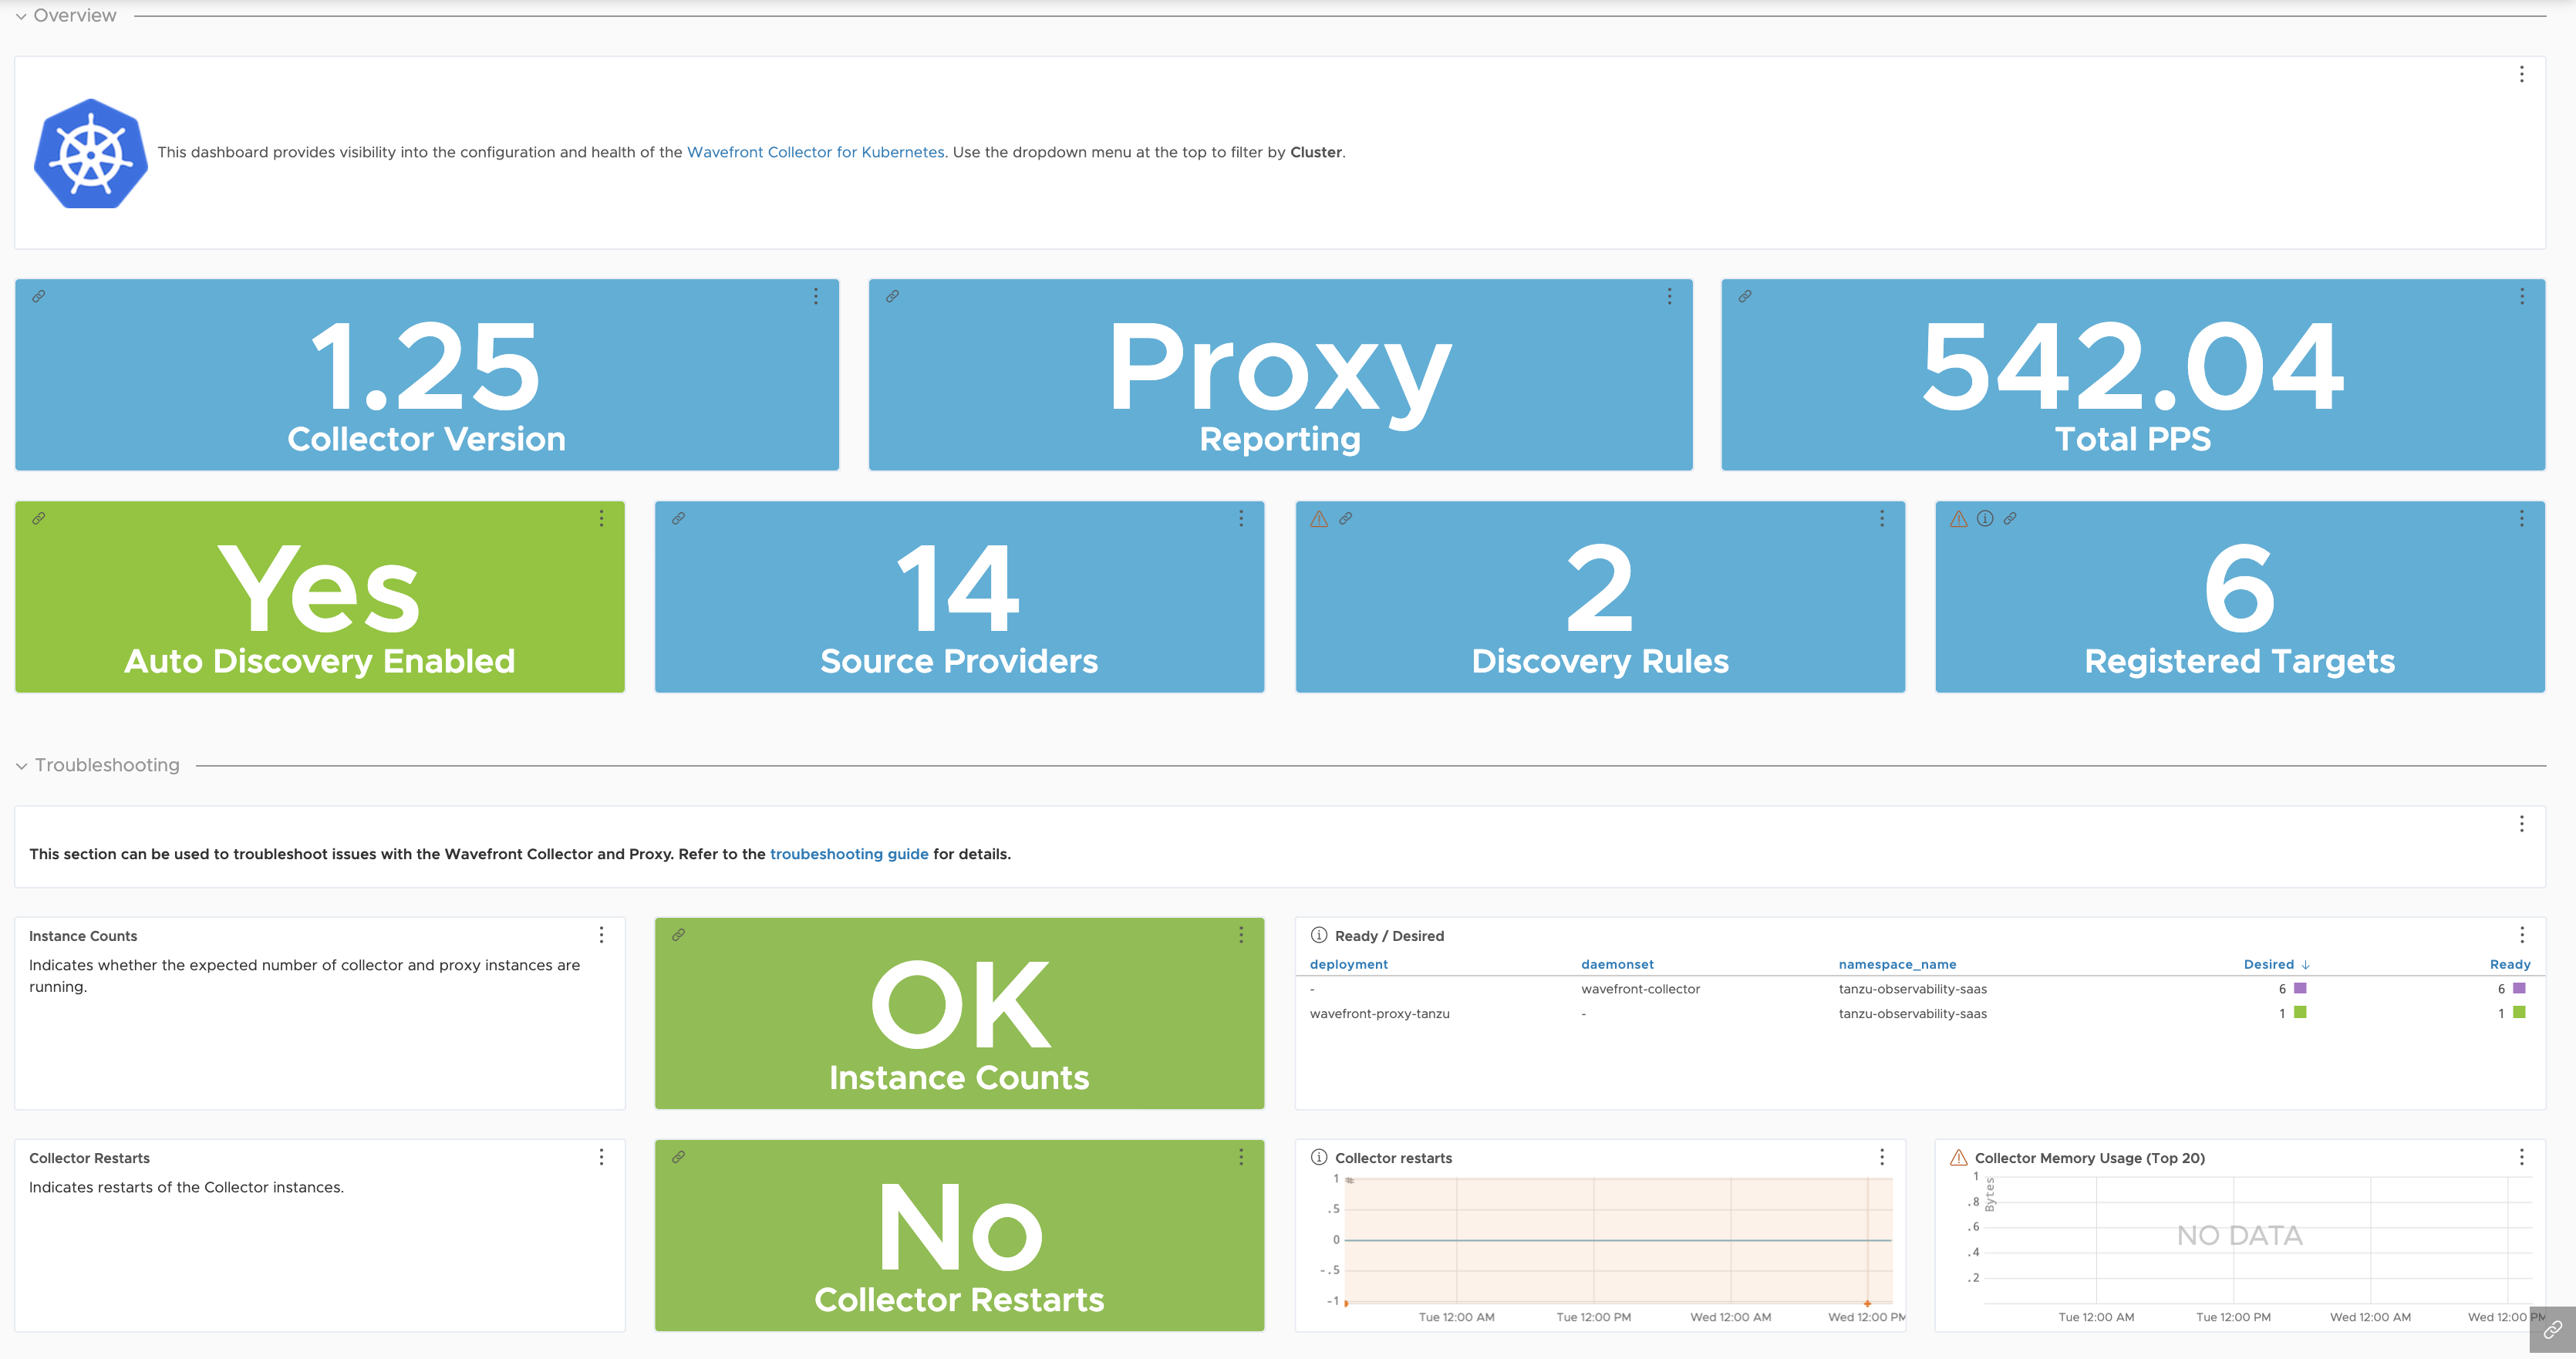Open kebab menu on Total PPS card

coord(2521,296)
